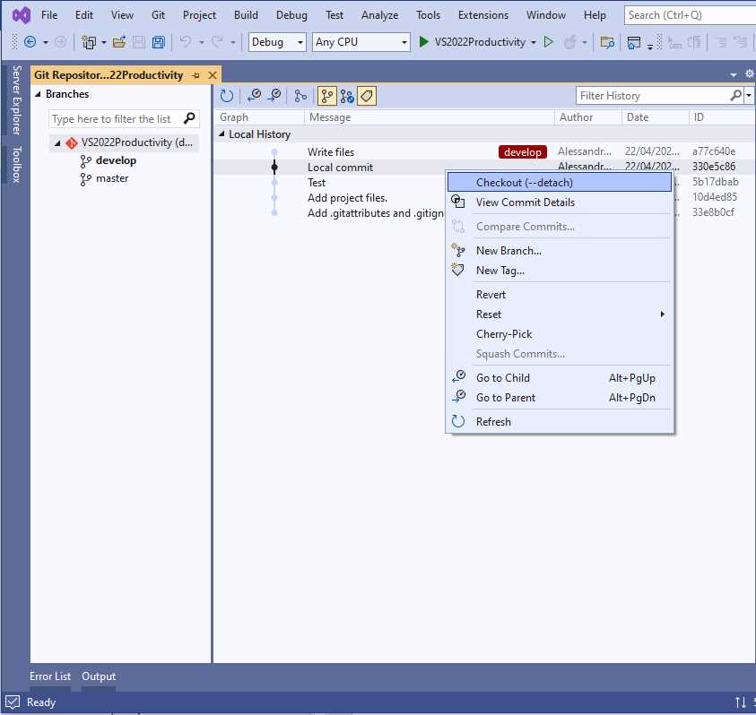
Task: Select New Tag... in context menu
Action: click(x=560, y=271)
